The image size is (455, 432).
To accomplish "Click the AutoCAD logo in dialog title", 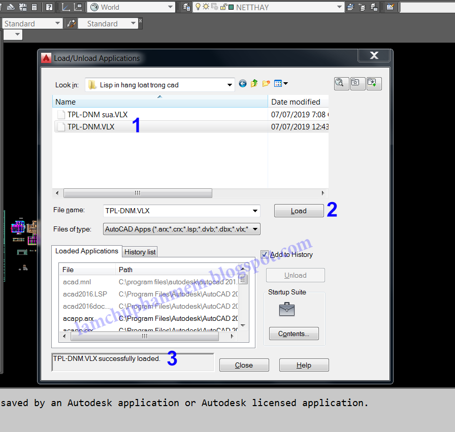I will [46, 58].
